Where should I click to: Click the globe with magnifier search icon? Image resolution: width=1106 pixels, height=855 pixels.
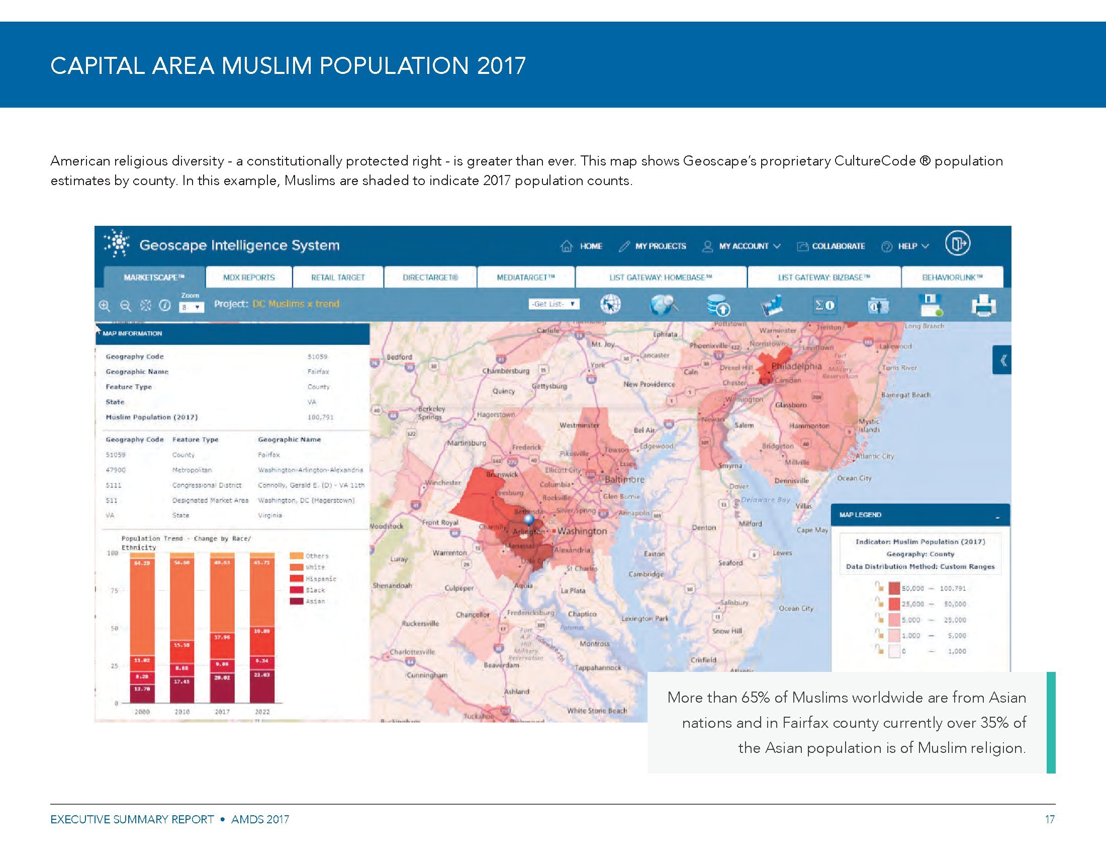click(664, 305)
